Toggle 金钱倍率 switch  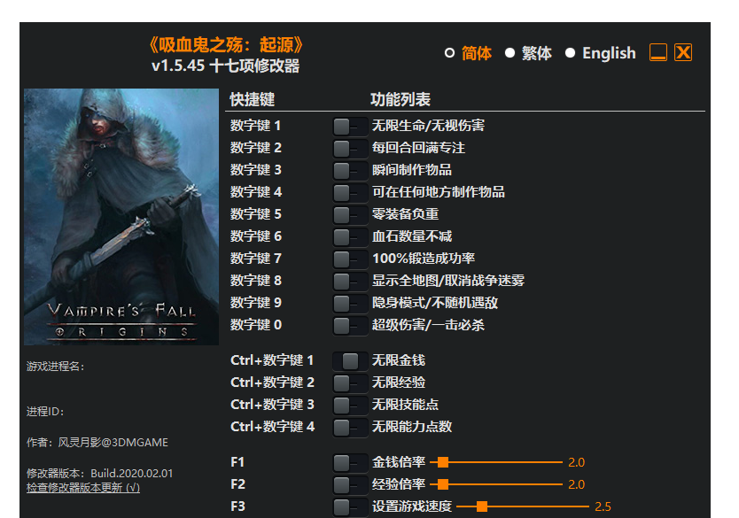350,463
